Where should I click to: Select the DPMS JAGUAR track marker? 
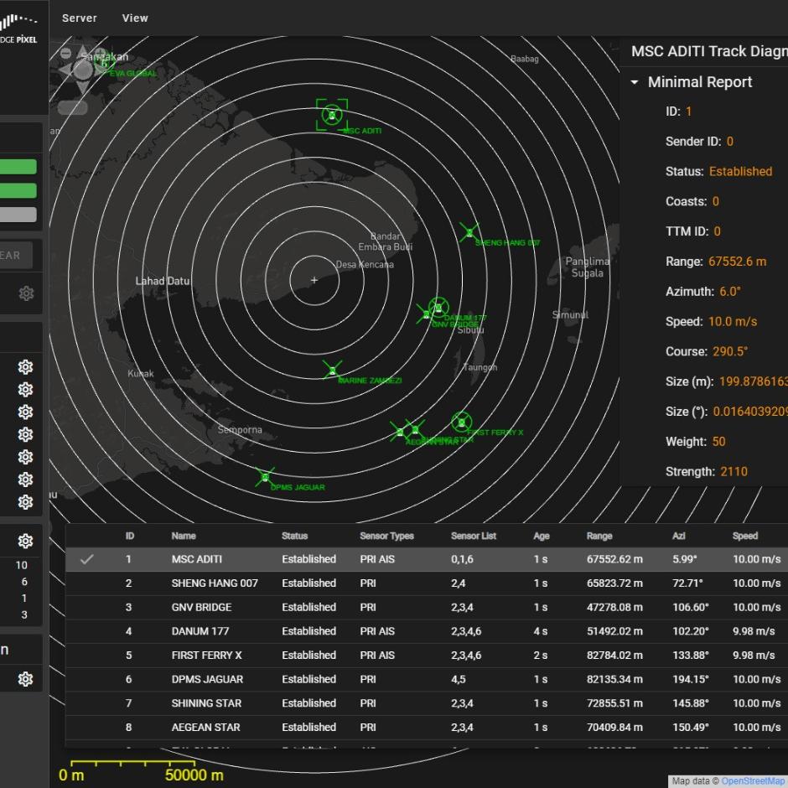(x=265, y=477)
